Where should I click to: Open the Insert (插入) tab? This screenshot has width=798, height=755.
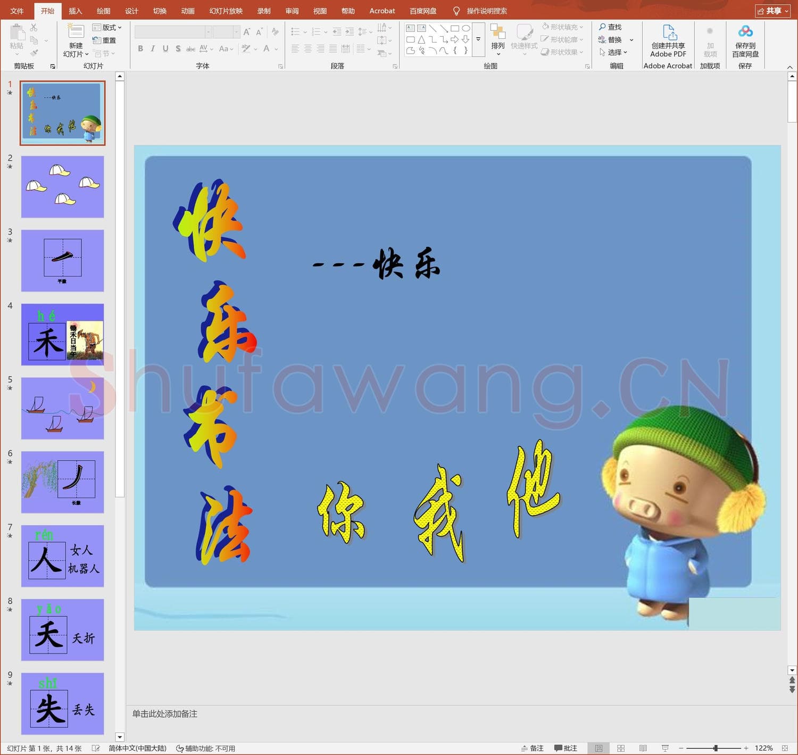tap(76, 11)
